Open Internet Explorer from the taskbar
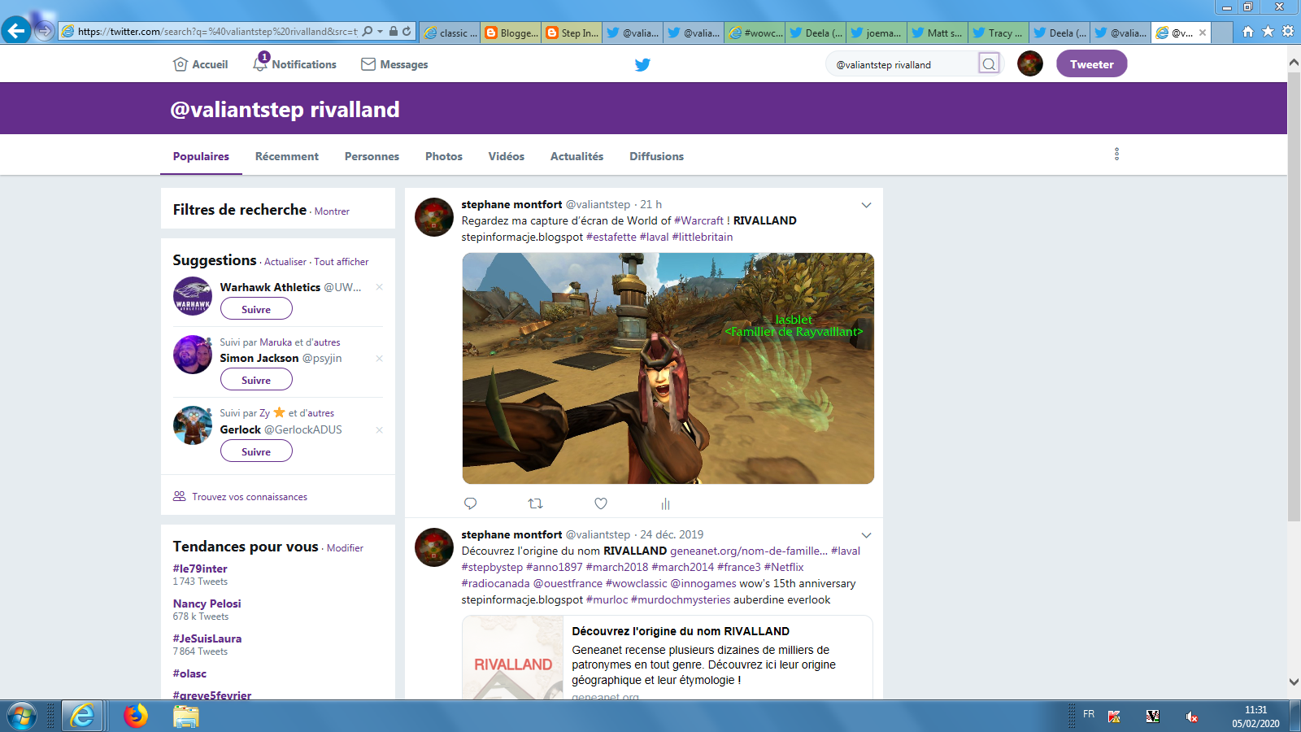This screenshot has height=732, width=1301. pos(82,716)
